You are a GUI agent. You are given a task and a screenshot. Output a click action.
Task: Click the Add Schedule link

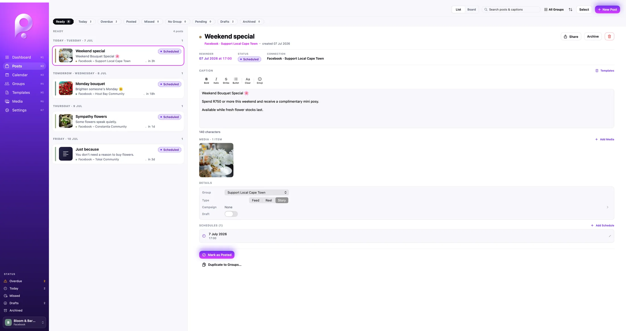pyautogui.click(x=602, y=225)
